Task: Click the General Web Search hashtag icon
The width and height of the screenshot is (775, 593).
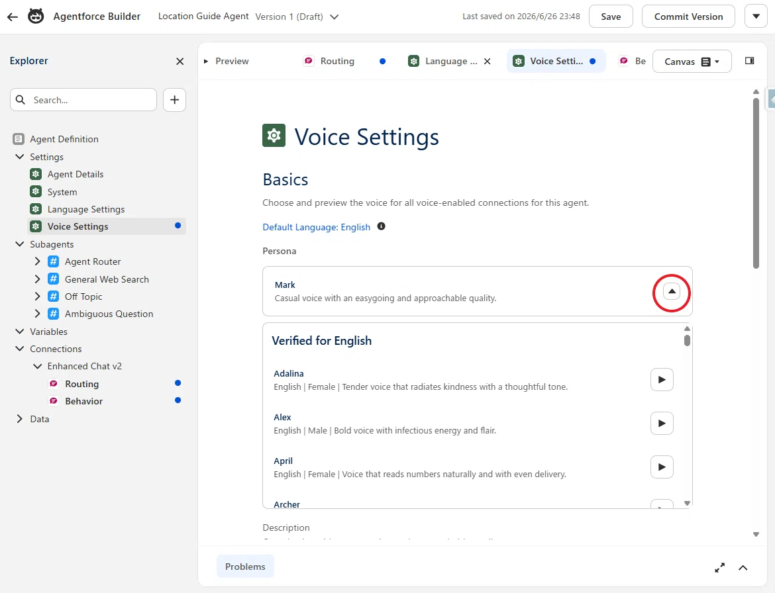Action: (x=54, y=279)
